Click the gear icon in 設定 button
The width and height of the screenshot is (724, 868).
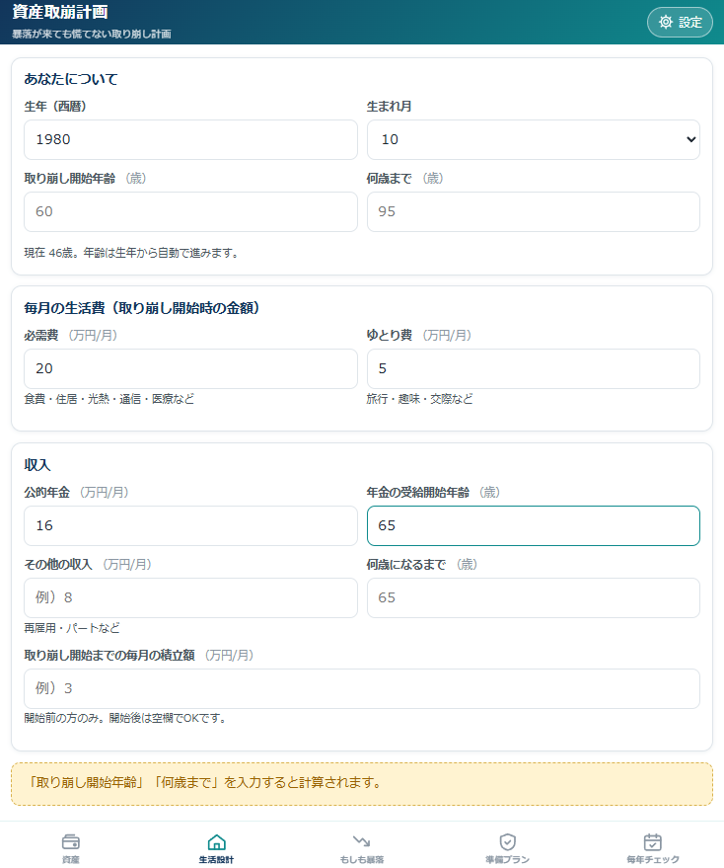tap(666, 22)
